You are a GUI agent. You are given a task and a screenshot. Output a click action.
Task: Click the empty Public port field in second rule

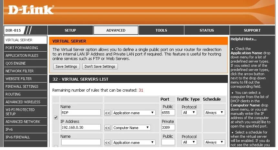[x=168, y=142]
